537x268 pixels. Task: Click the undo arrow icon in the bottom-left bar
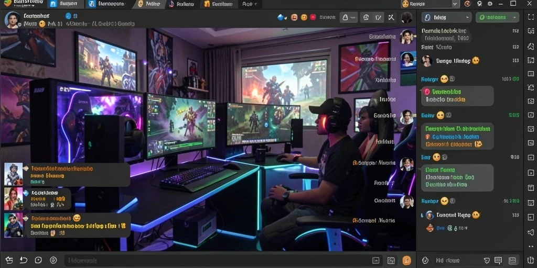point(23,260)
